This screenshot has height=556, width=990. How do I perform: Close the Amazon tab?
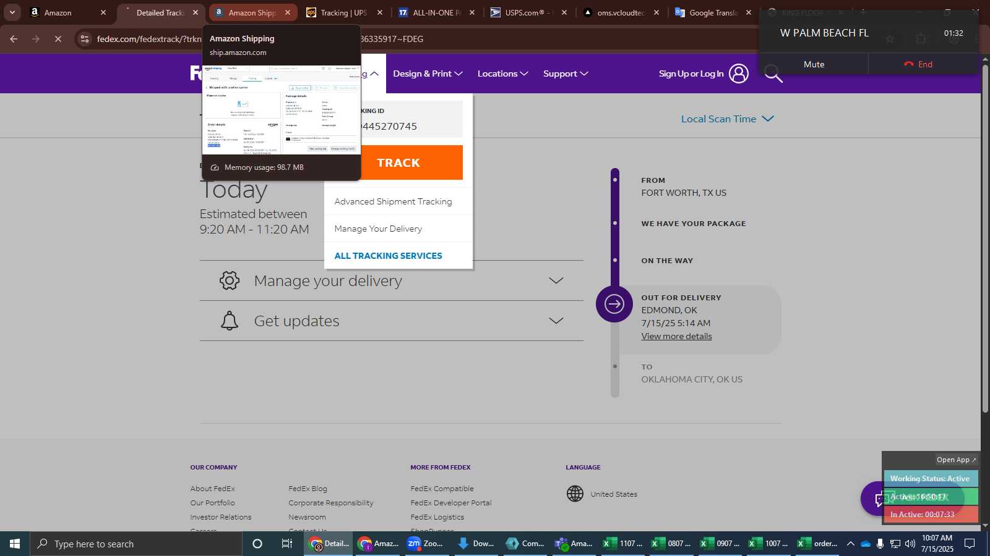[x=103, y=12]
